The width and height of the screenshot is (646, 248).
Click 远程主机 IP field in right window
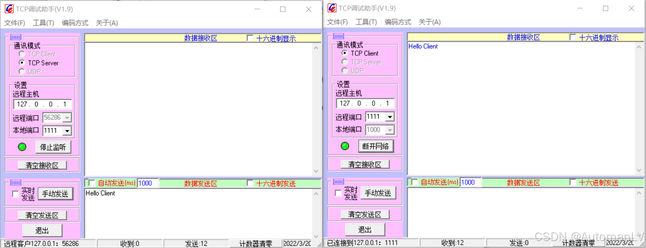click(x=365, y=104)
